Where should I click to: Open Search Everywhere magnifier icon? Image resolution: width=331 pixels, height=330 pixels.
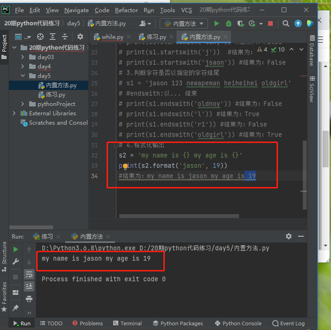(285, 23)
